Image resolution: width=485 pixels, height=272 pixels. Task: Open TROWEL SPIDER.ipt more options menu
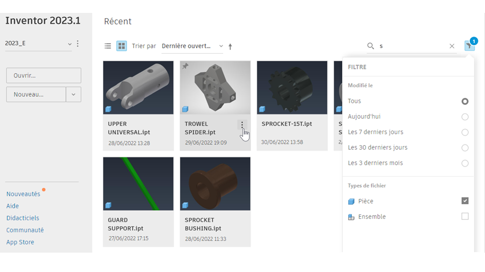click(x=242, y=124)
